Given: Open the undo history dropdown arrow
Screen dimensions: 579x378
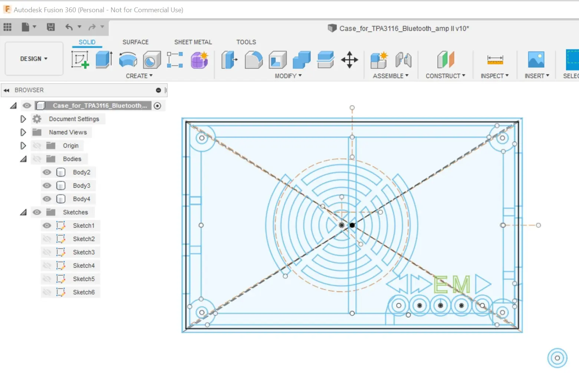Looking at the screenshot, I should click(x=79, y=27).
